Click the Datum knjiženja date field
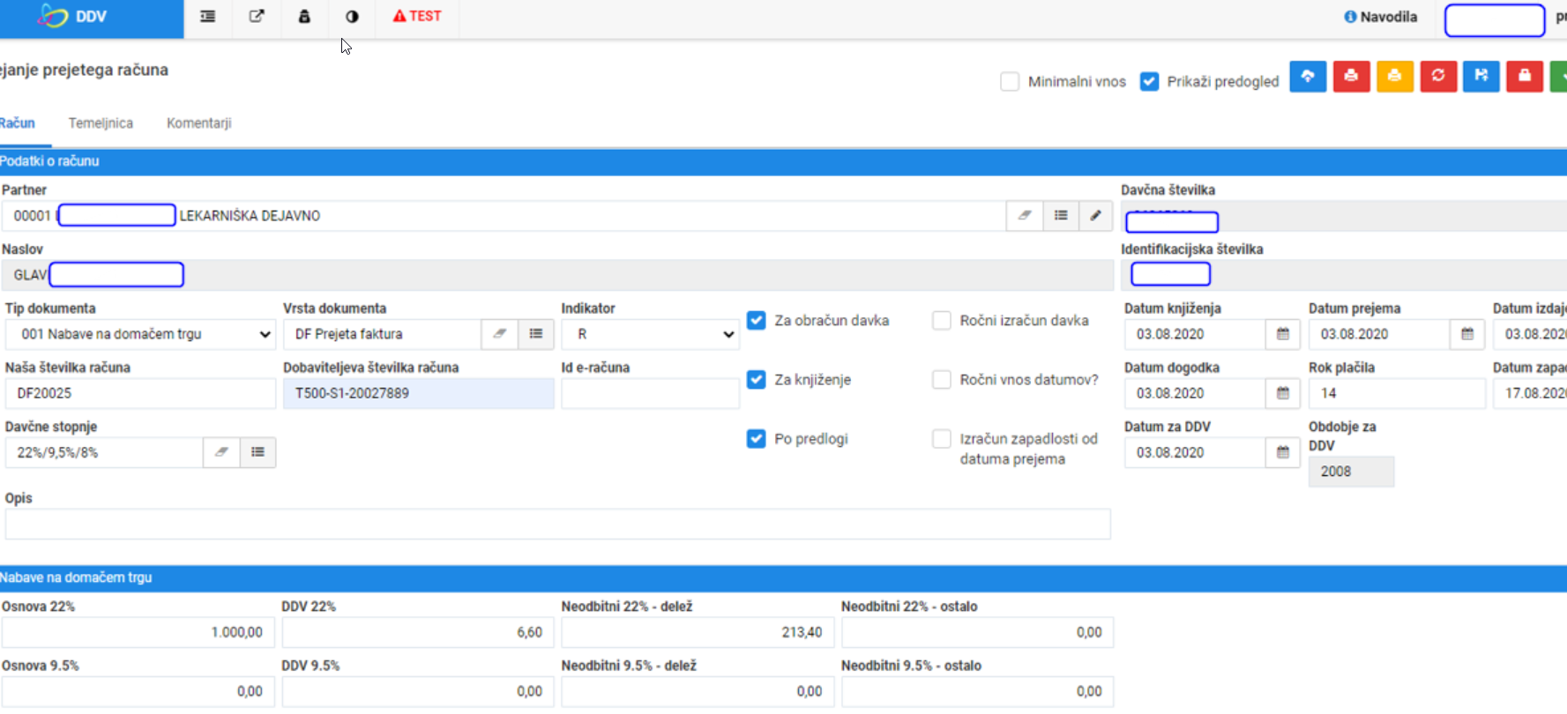 [x=1195, y=334]
